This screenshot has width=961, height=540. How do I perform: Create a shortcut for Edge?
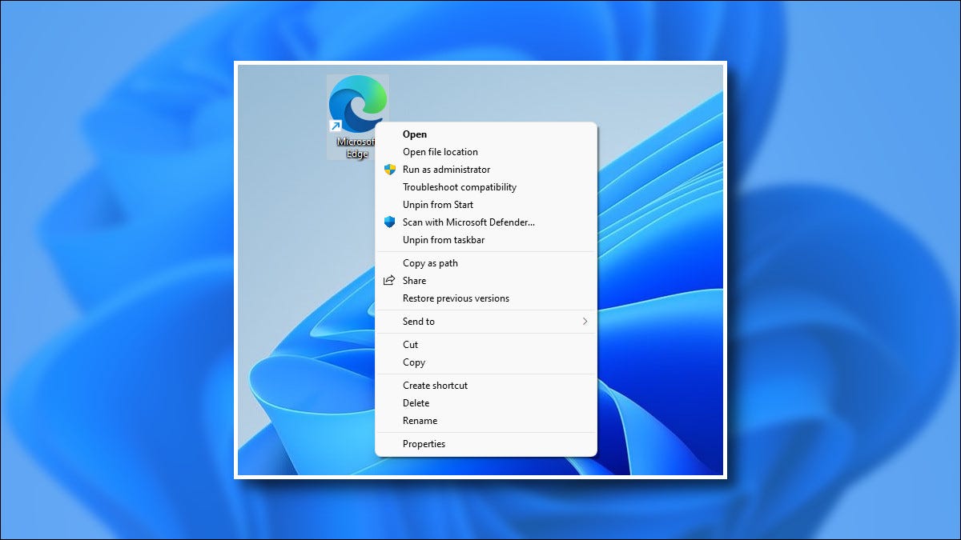tap(434, 385)
